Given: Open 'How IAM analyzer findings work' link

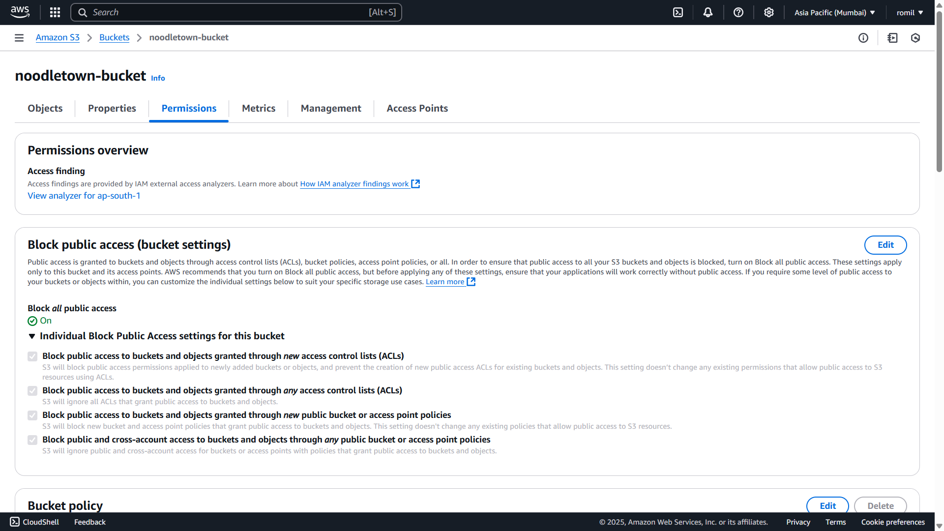Looking at the screenshot, I should click(354, 184).
